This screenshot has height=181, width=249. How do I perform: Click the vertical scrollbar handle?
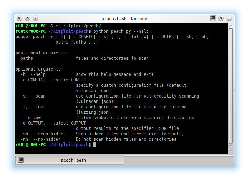coord(231,86)
